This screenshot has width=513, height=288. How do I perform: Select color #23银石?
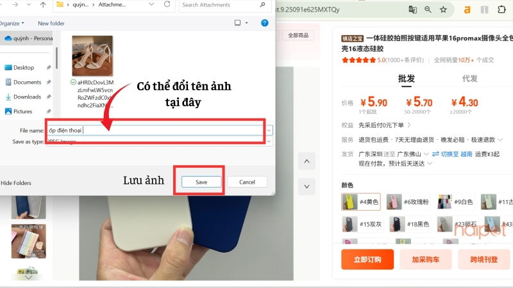[457, 224]
